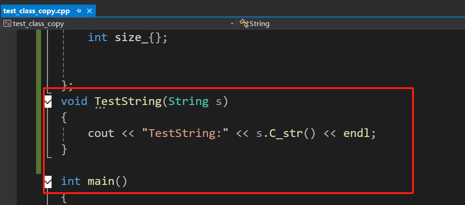Open the test_class_copy project scope dropdown arrow
Screen dimensions: 465x205
[x=232, y=24]
